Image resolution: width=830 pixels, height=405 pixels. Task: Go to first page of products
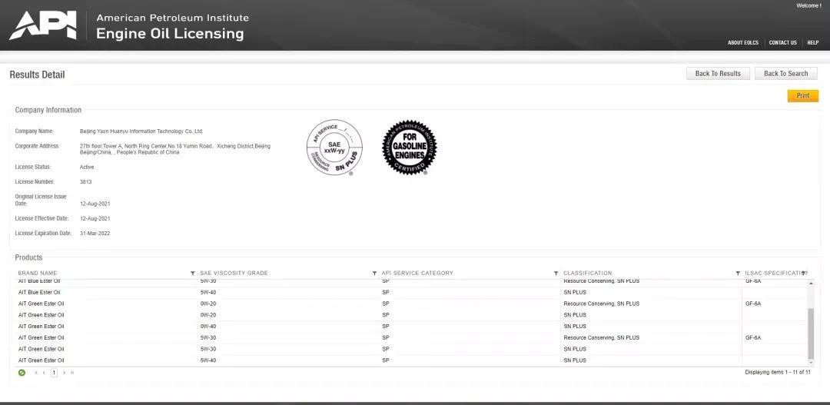point(36,373)
